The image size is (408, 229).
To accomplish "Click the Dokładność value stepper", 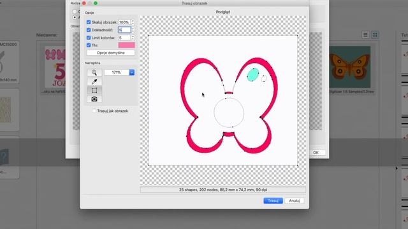I will tap(133, 30).
